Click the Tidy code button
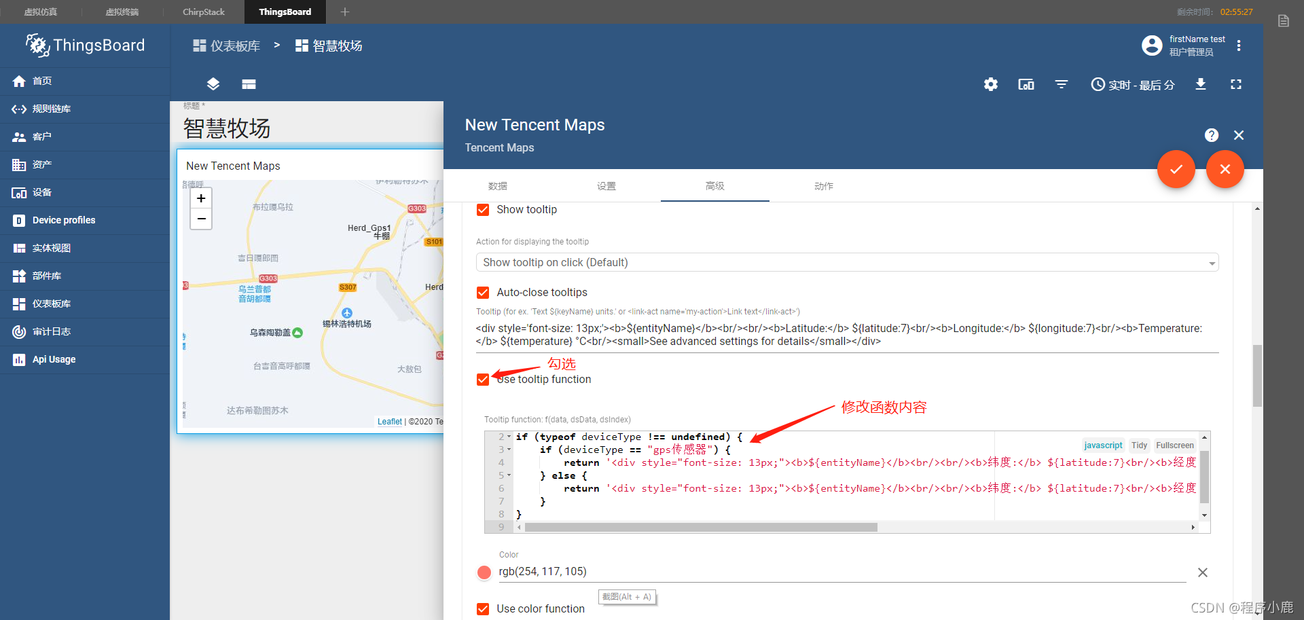1304x620 pixels. pyautogui.click(x=1140, y=445)
